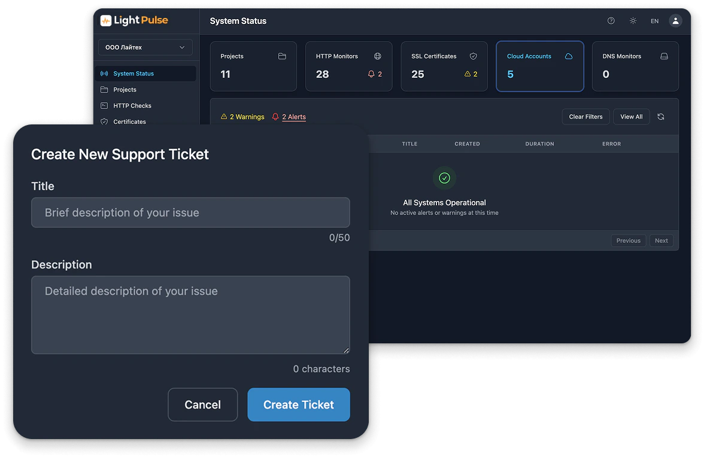Click HTTP Monitors alert bell icon
728x457 pixels.
[x=371, y=74]
